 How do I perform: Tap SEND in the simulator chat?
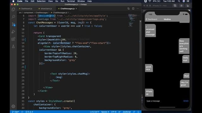click(x=186, y=101)
